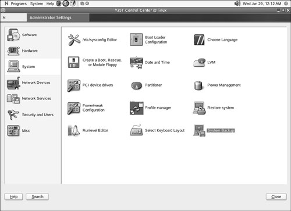The image size is (291, 211).
Task: Click the Profile manager label
Action: point(158,108)
